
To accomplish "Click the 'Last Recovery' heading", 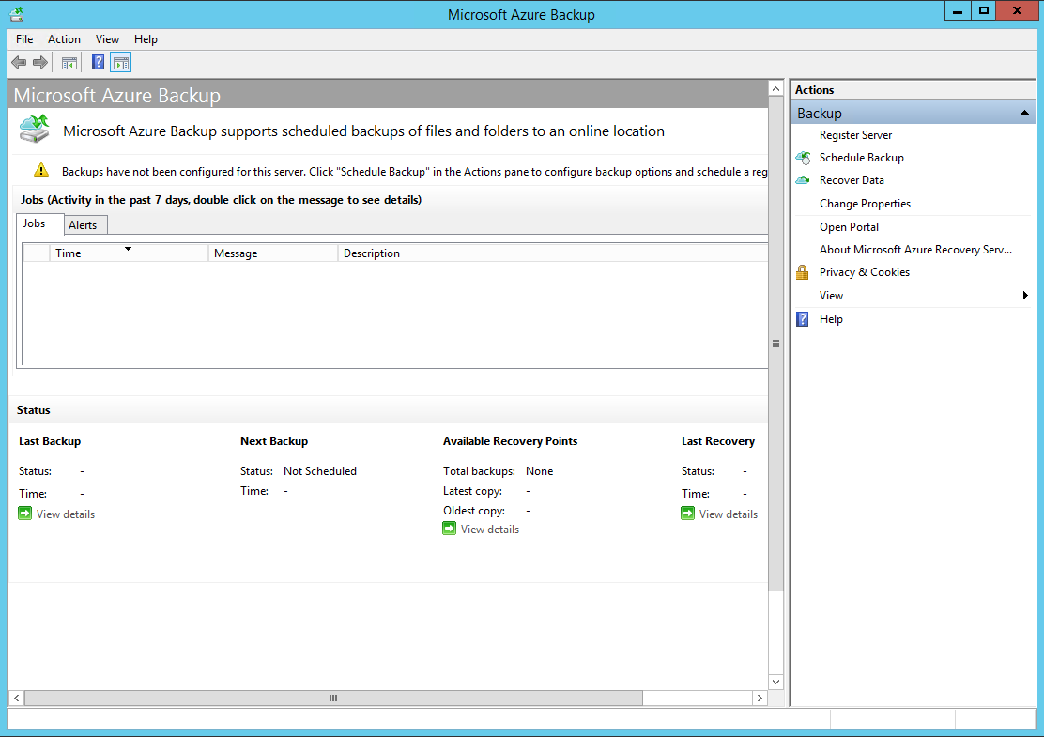I will coord(717,441).
